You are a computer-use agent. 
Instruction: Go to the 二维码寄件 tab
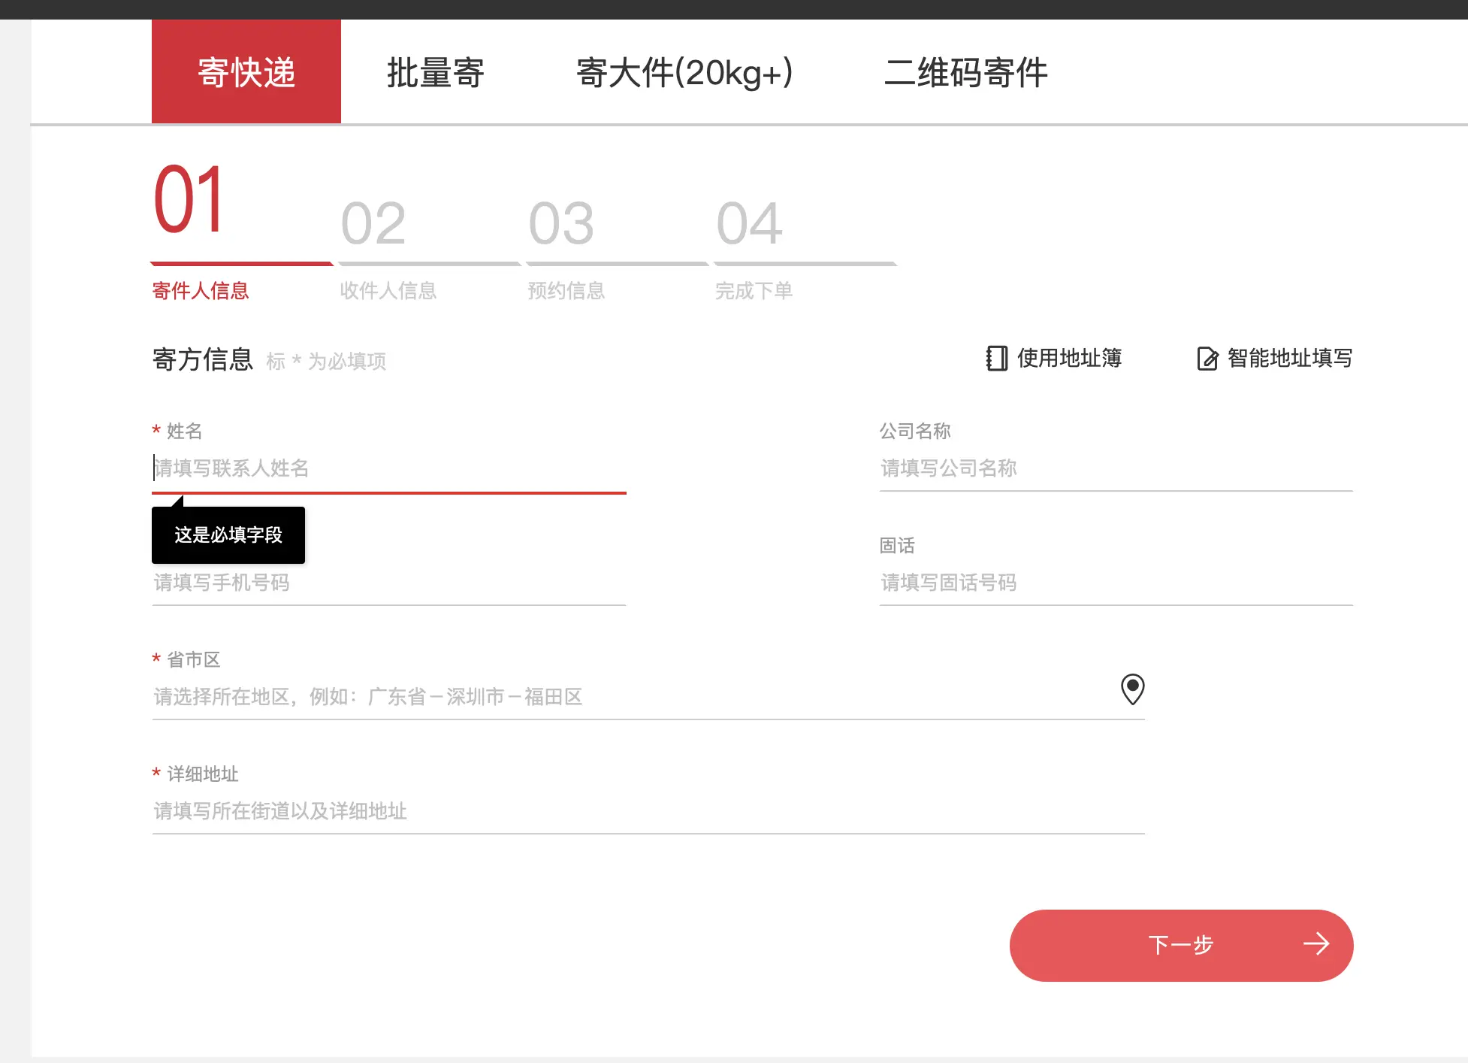click(x=965, y=73)
